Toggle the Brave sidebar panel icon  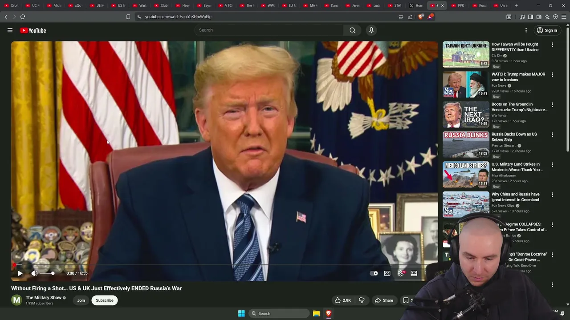click(x=530, y=17)
